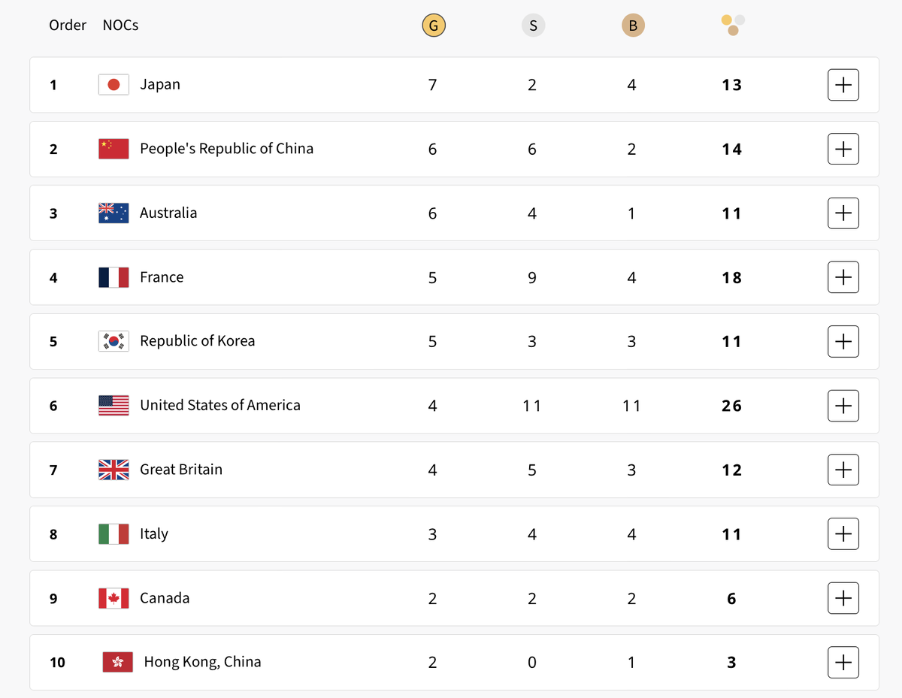902x698 pixels.
Task: Click the NOCs column header
Action: click(x=120, y=26)
